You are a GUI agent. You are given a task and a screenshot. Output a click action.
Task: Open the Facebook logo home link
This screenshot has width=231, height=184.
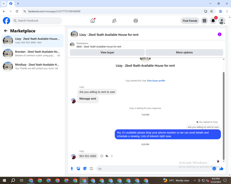[6, 21]
